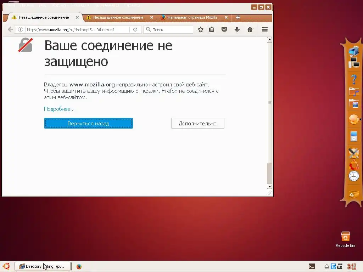Switch to second Незащищённое соединение tab
Viewport: 363px width, 272px height.
118,17
